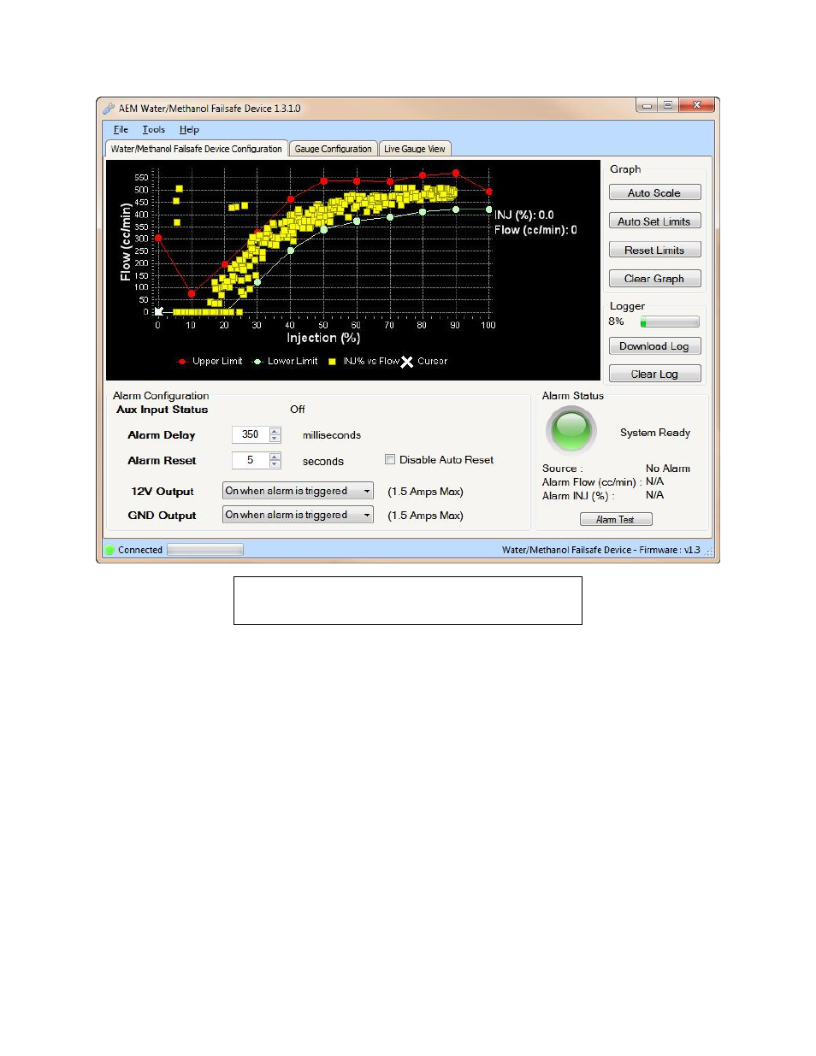816x1056 pixels.
Task: Switch to the Gauge Configuration tab
Action: [x=333, y=149]
